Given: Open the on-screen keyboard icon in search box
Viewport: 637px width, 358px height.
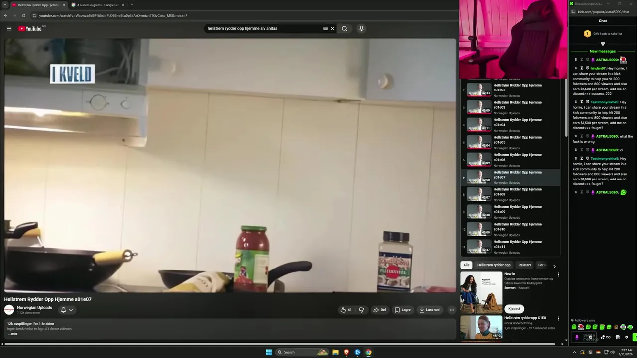Looking at the screenshot, I should click(325, 29).
